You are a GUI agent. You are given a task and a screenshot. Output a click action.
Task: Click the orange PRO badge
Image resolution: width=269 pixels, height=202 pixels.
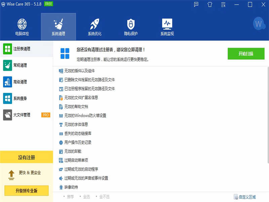(46, 115)
